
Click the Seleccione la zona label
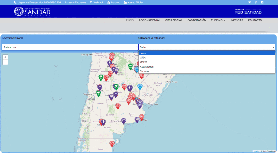12,38
